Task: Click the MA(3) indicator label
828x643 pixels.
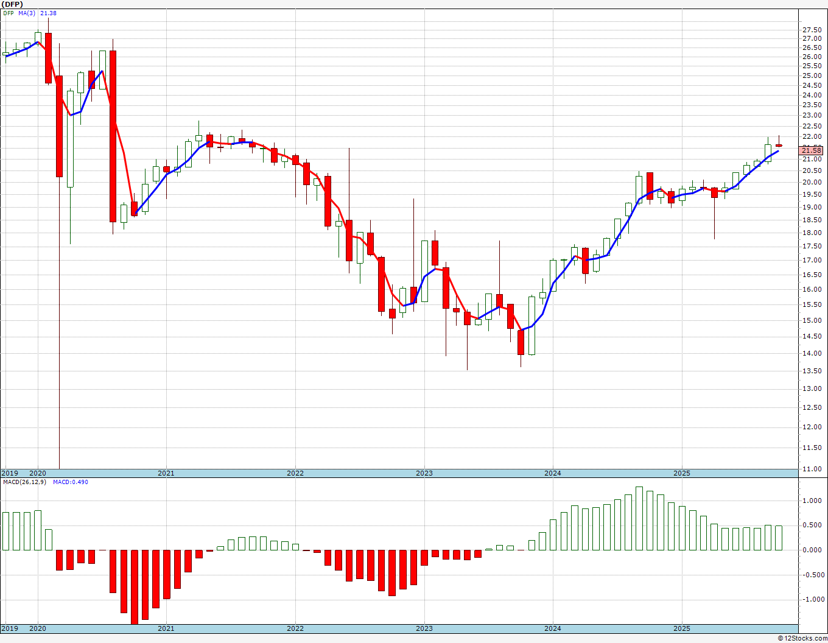Action: click(x=27, y=13)
